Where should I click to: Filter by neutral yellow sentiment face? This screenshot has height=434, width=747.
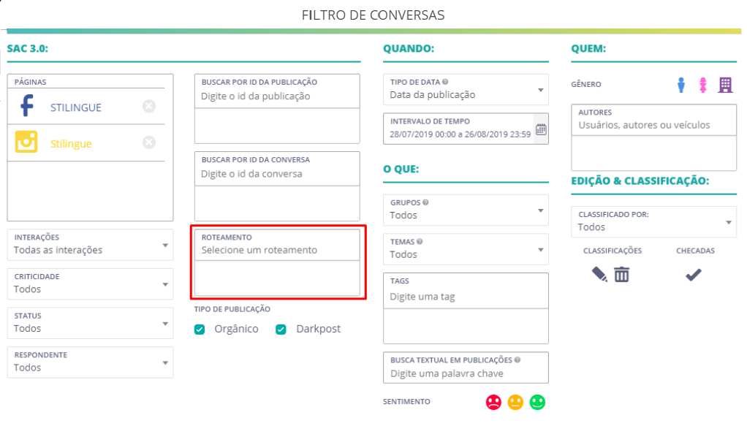coord(515,402)
